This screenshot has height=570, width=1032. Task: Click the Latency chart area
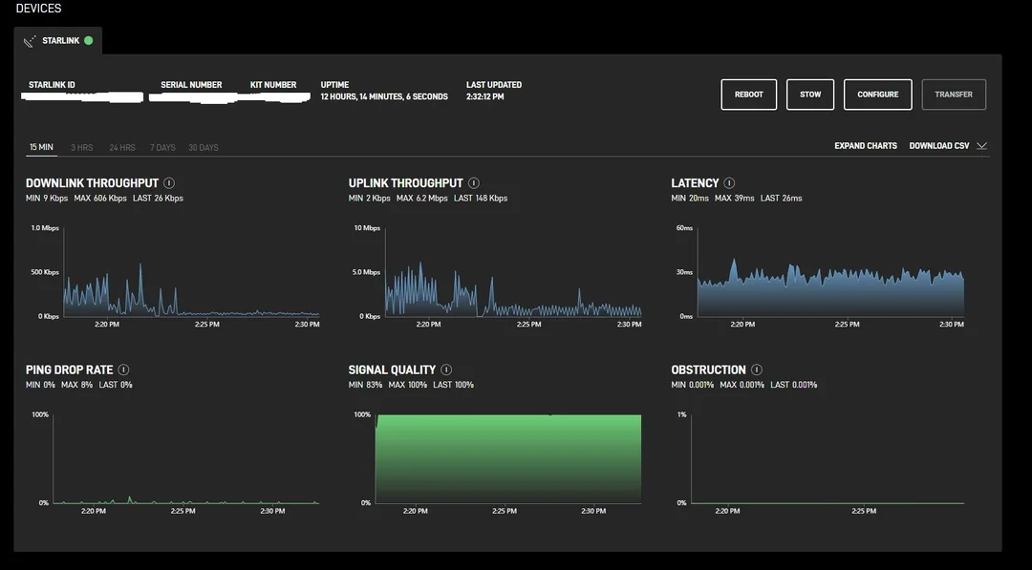tap(830, 273)
